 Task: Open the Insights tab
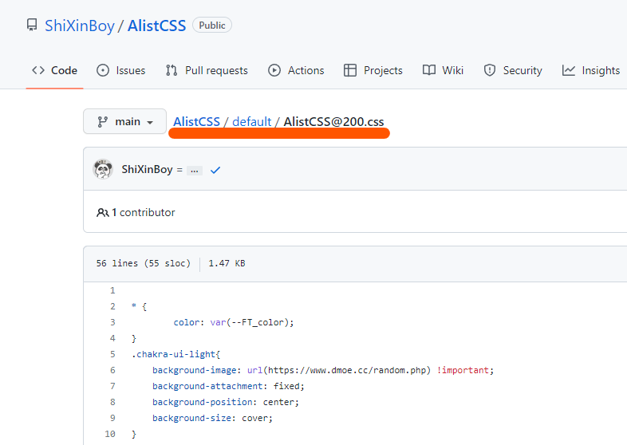click(x=591, y=70)
